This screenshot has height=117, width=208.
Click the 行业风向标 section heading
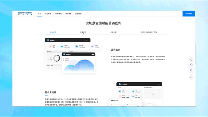[51, 92]
